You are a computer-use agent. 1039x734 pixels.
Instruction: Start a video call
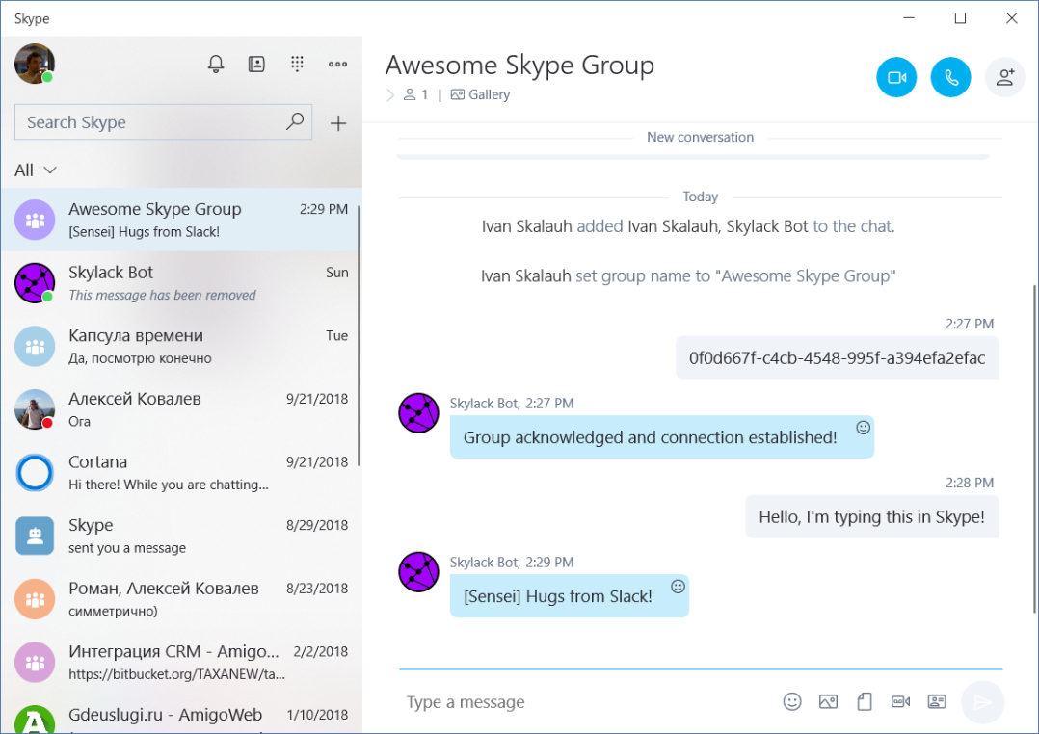(896, 77)
